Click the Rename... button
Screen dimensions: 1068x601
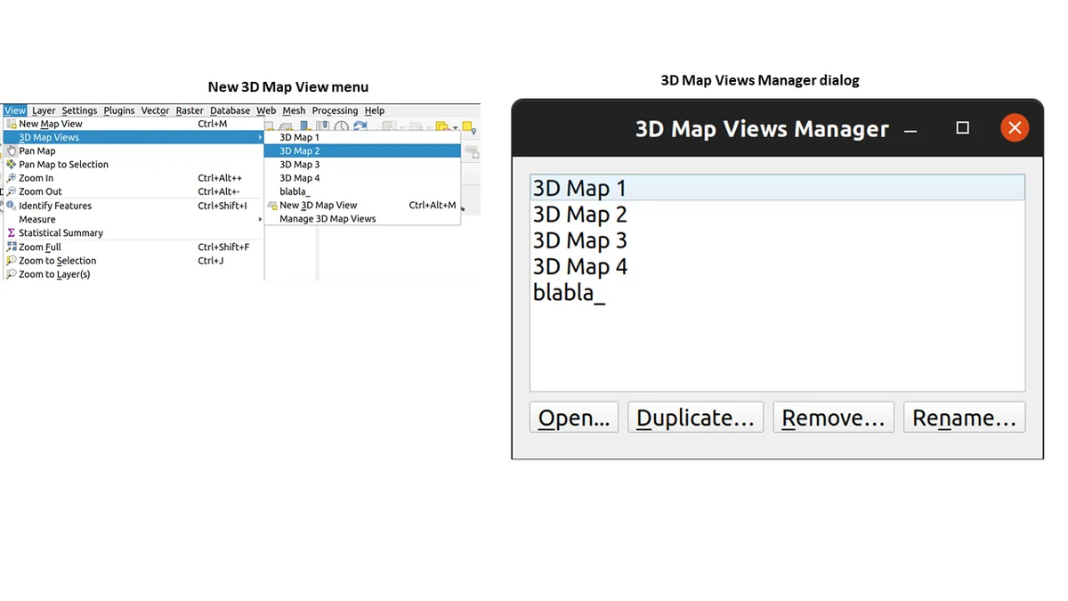pos(964,418)
